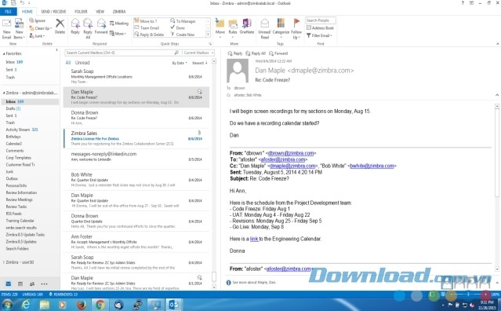Open Junk dropdown in Delete group
This screenshot has width=501, height=311.
(37, 36)
